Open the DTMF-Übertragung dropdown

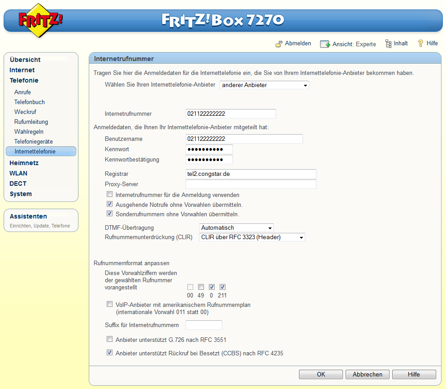236,228
